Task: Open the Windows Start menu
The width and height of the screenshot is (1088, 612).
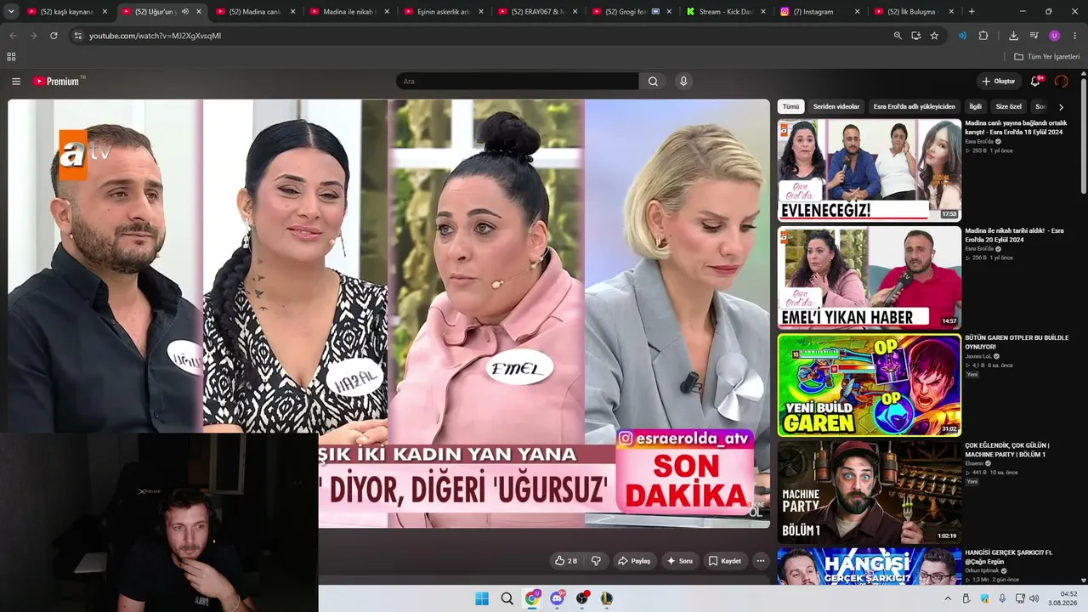Action: [482, 598]
